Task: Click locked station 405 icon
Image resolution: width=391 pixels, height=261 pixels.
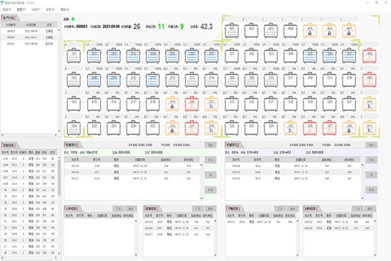Action: coord(310,31)
